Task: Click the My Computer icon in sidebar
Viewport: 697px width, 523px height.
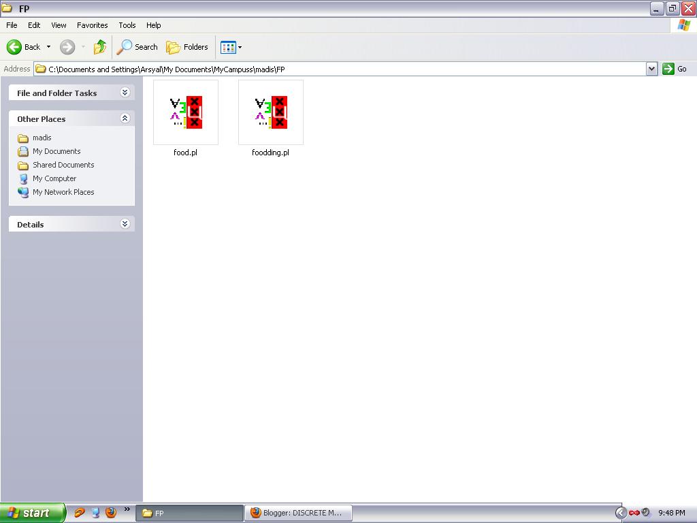Action: tap(23, 179)
